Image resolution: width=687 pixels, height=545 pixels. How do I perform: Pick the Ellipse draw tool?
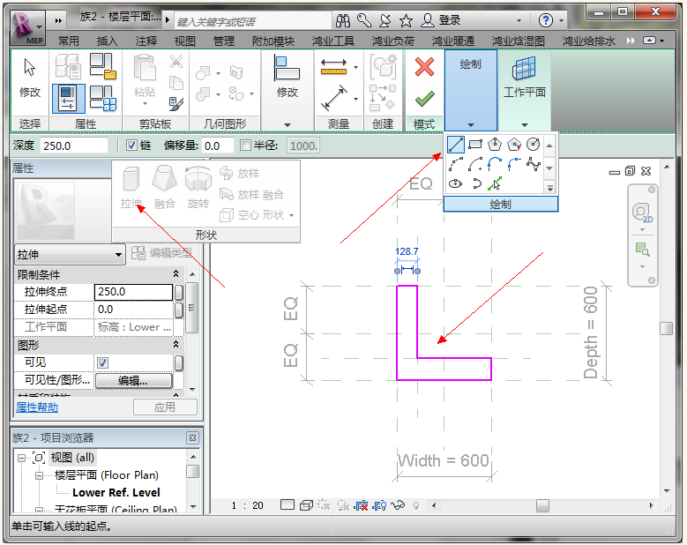click(456, 183)
